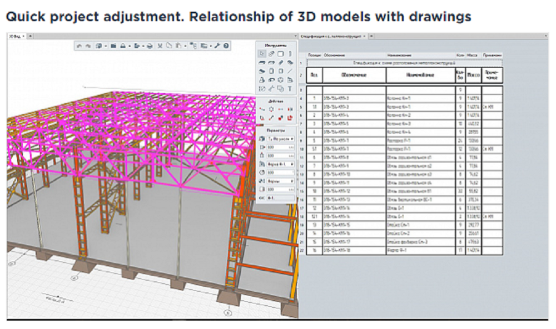Click the Paste icon in the toolbar
This screenshot has width=556, height=329.
coord(178,46)
